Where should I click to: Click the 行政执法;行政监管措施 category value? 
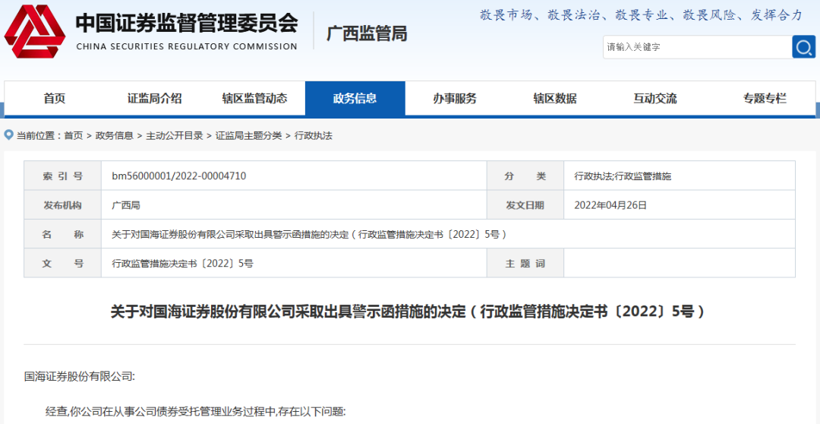(623, 176)
